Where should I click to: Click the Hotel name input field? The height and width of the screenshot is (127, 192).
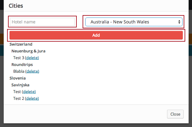click(x=42, y=22)
